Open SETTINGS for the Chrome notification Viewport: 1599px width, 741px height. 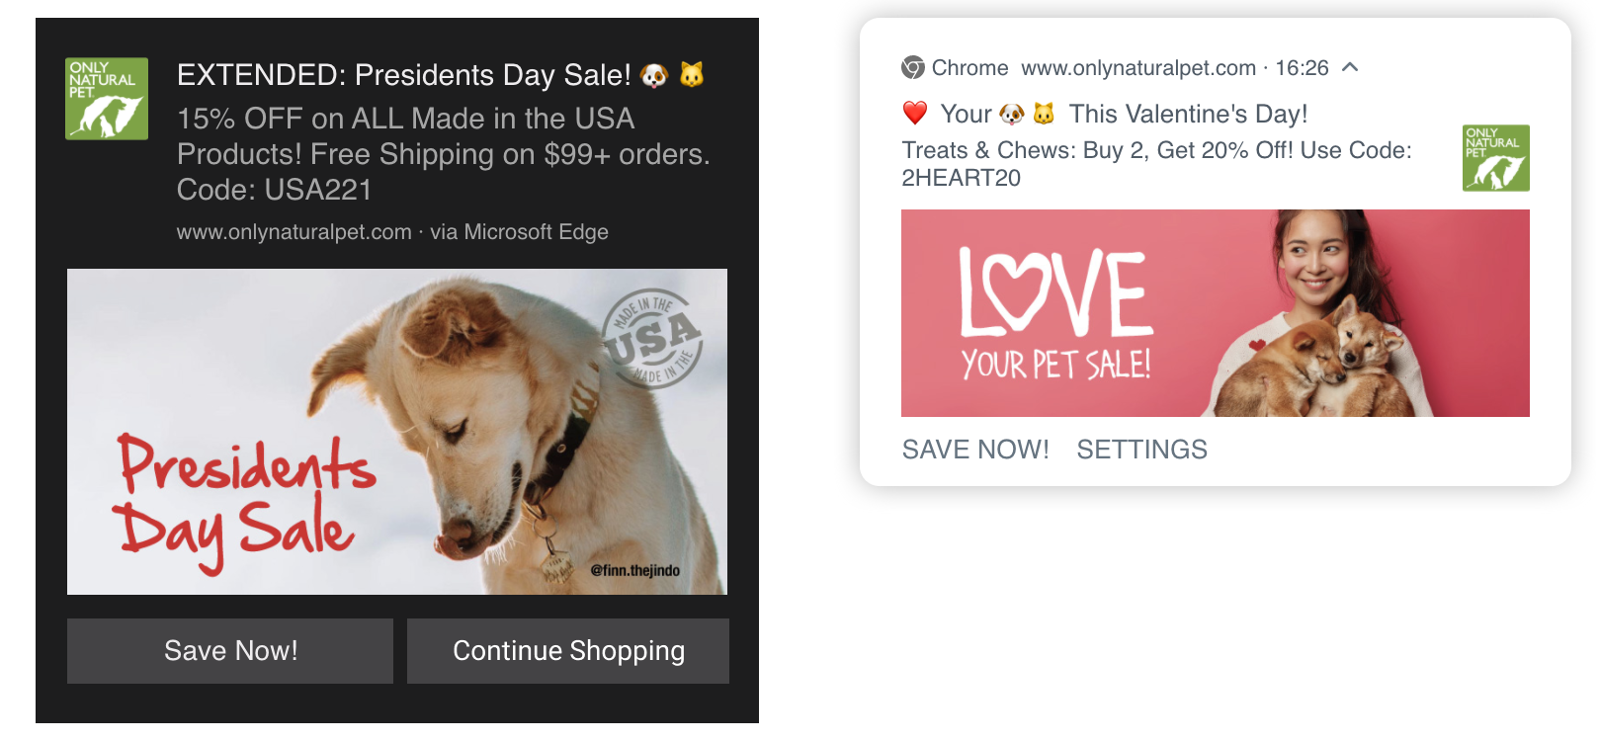click(1141, 450)
